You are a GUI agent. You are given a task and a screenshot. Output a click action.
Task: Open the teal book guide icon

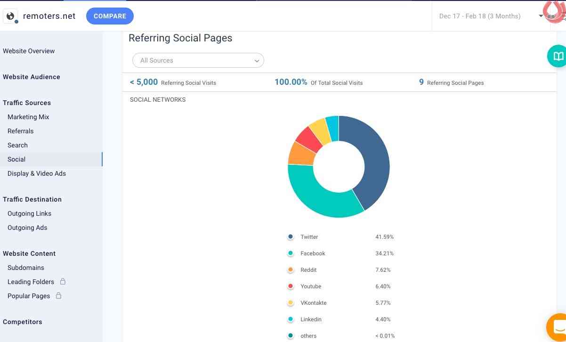click(x=558, y=57)
